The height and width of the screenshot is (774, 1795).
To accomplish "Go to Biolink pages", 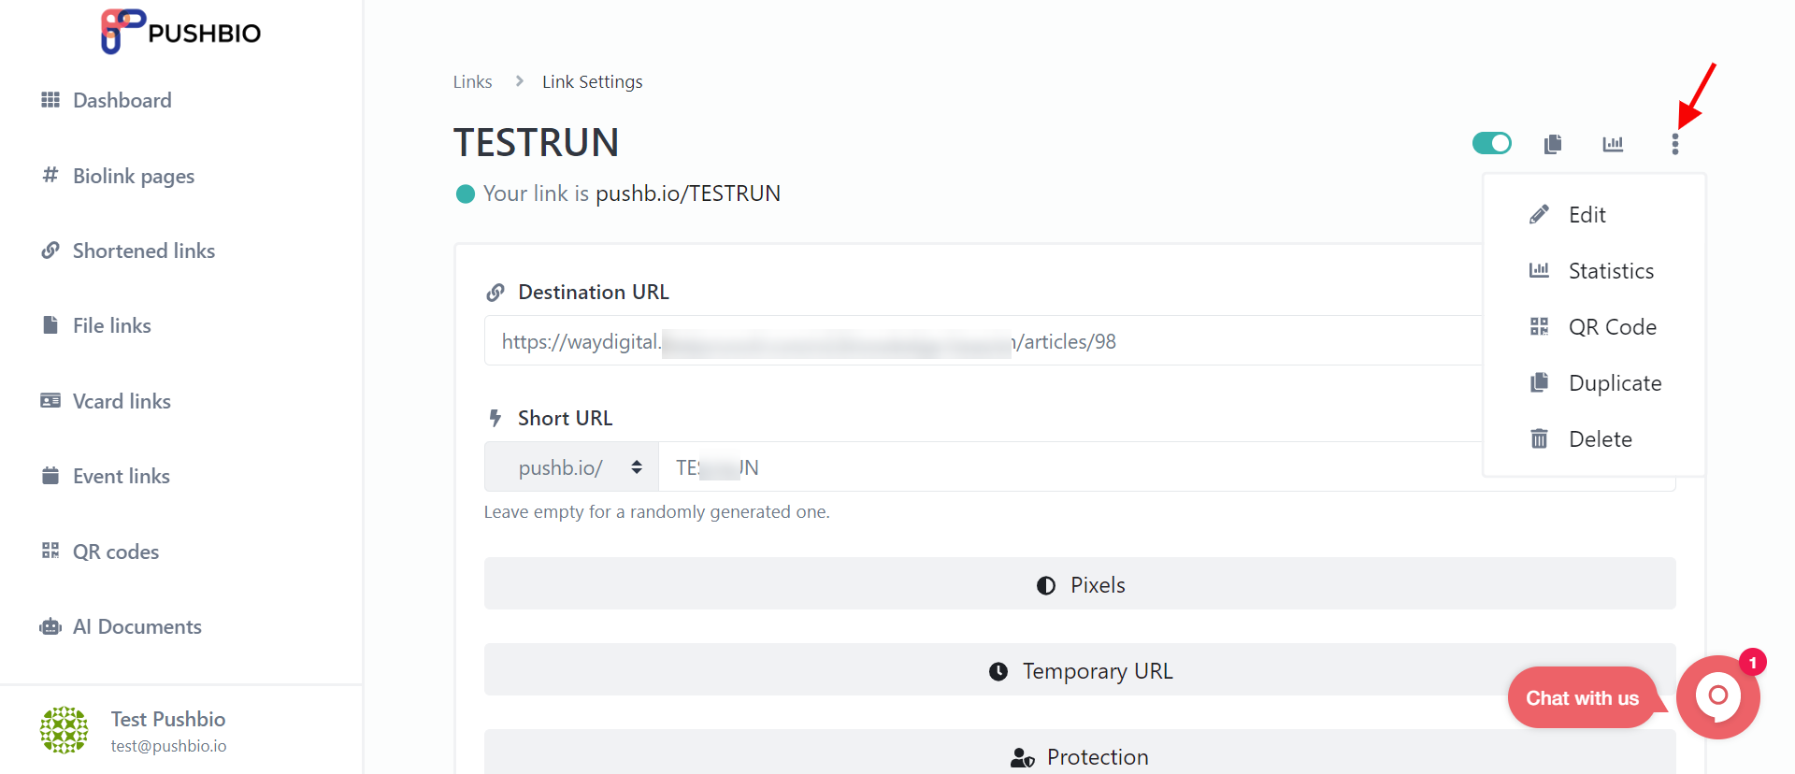I will tap(134, 176).
